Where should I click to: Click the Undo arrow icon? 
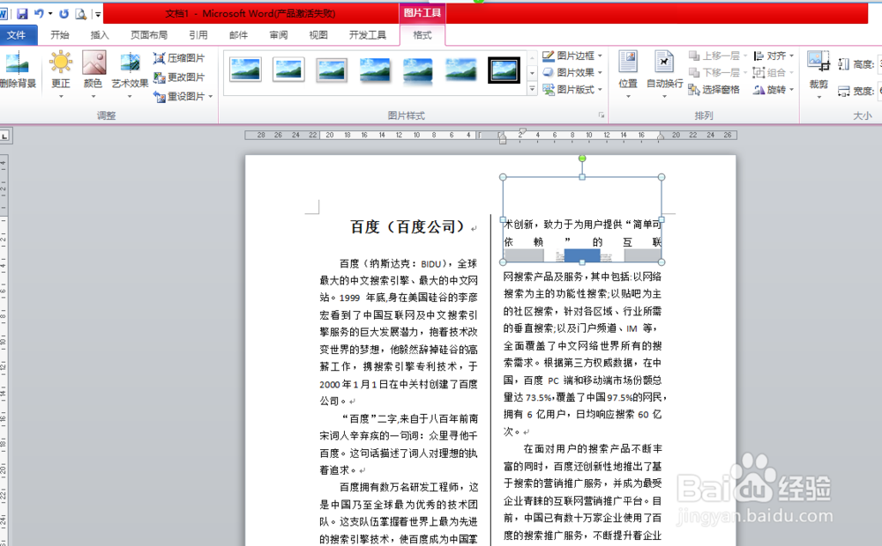click(39, 13)
